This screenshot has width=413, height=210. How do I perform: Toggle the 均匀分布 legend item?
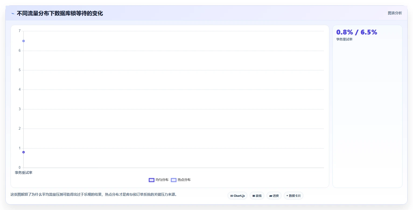tap(159, 180)
